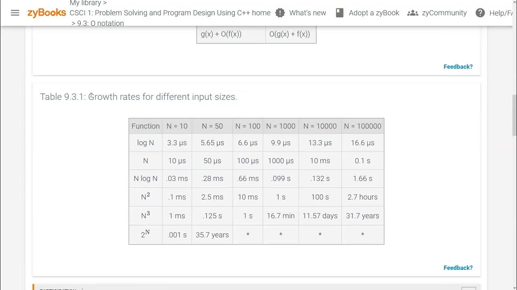
Task: Click the page's vertical scrollbar thumb
Action: [514, 115]
